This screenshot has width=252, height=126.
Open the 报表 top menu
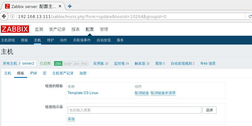click(x=76, y=30)
